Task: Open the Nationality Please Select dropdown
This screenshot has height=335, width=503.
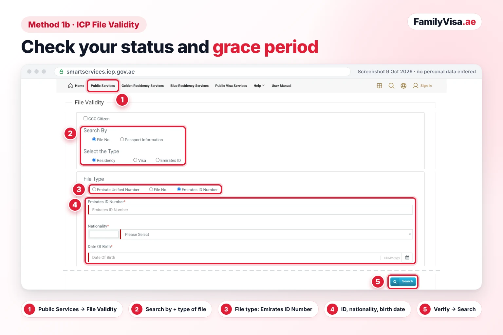Action: click(x=267, y=234)
